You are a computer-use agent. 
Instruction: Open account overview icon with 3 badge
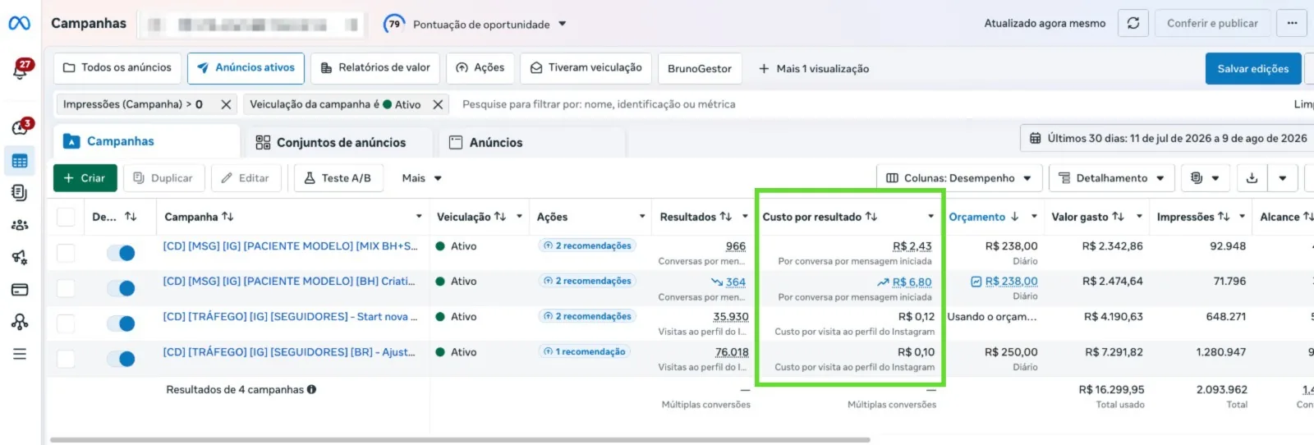click(x=21, y=126)
